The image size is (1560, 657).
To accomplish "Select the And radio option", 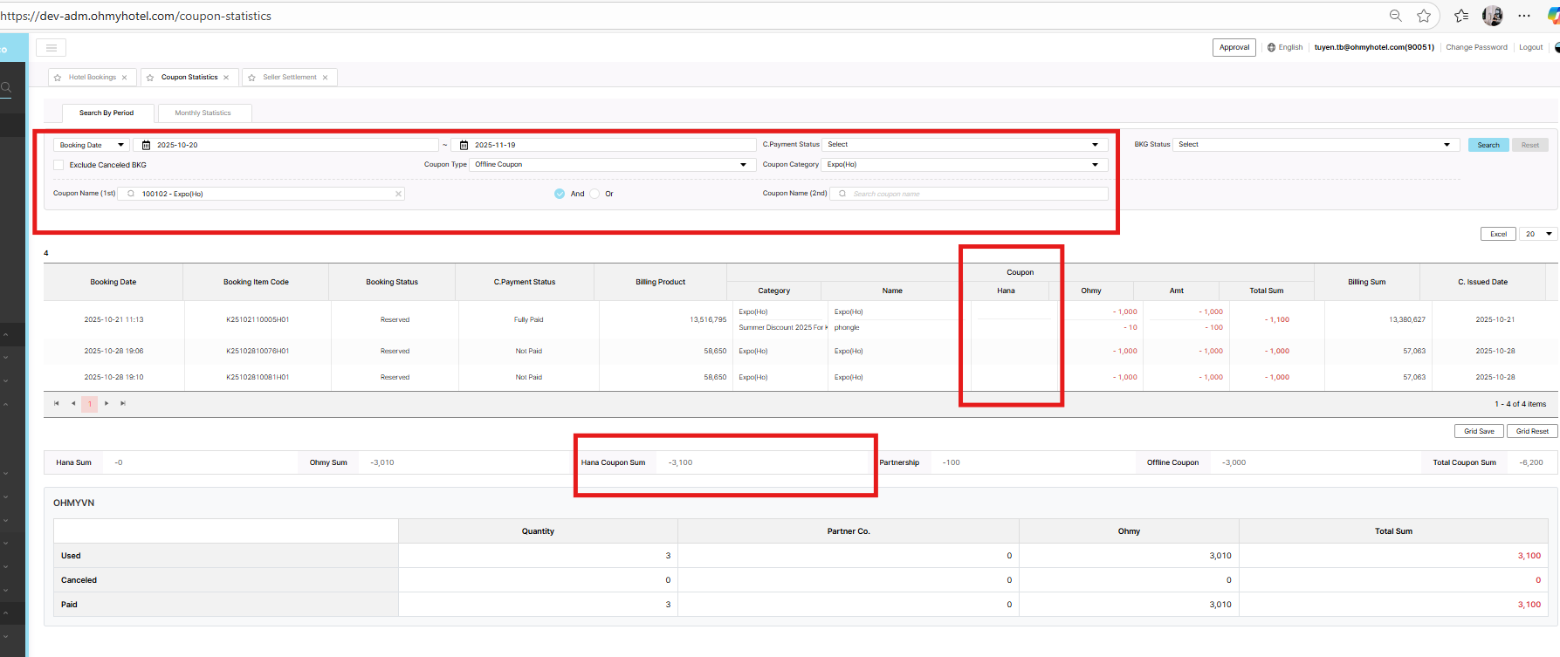I will click(x=560, y=194).
